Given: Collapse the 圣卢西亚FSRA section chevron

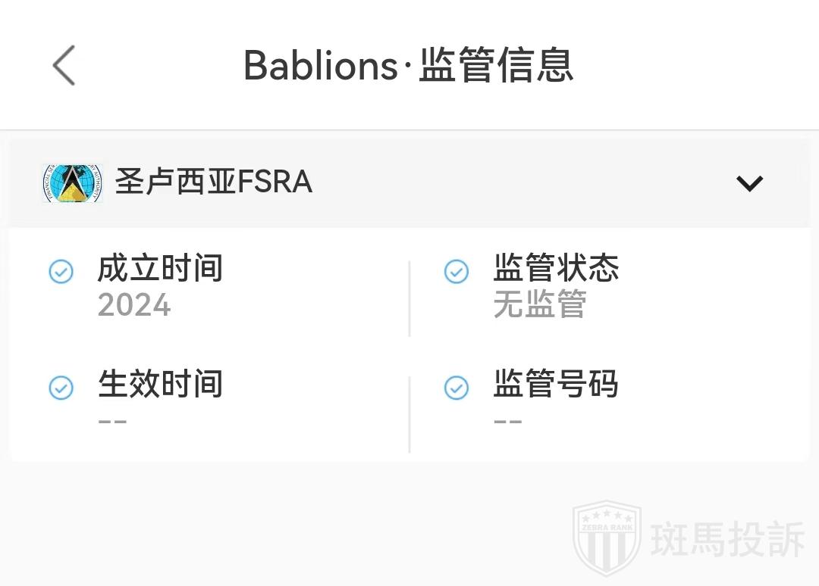Looking at the screenshot, I should click(749, 183).
